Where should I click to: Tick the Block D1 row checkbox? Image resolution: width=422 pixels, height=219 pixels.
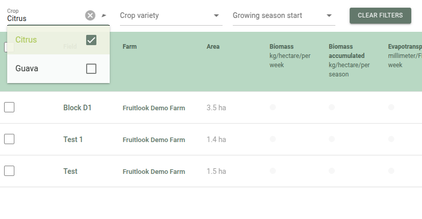coord(9,108)
